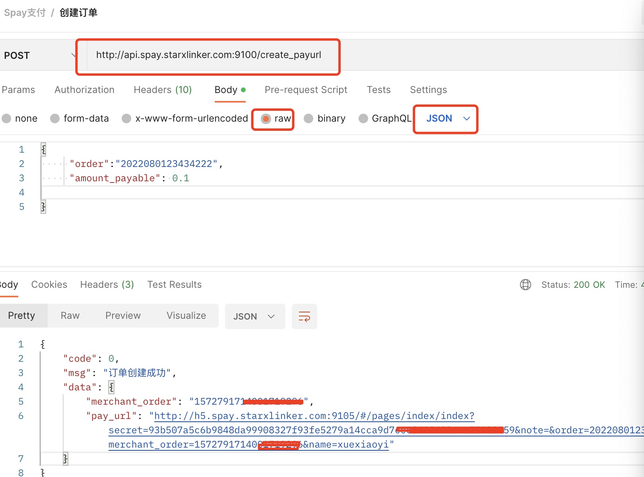Switch to the Authorization tab

pyautogui.click(x=84, y=90)
